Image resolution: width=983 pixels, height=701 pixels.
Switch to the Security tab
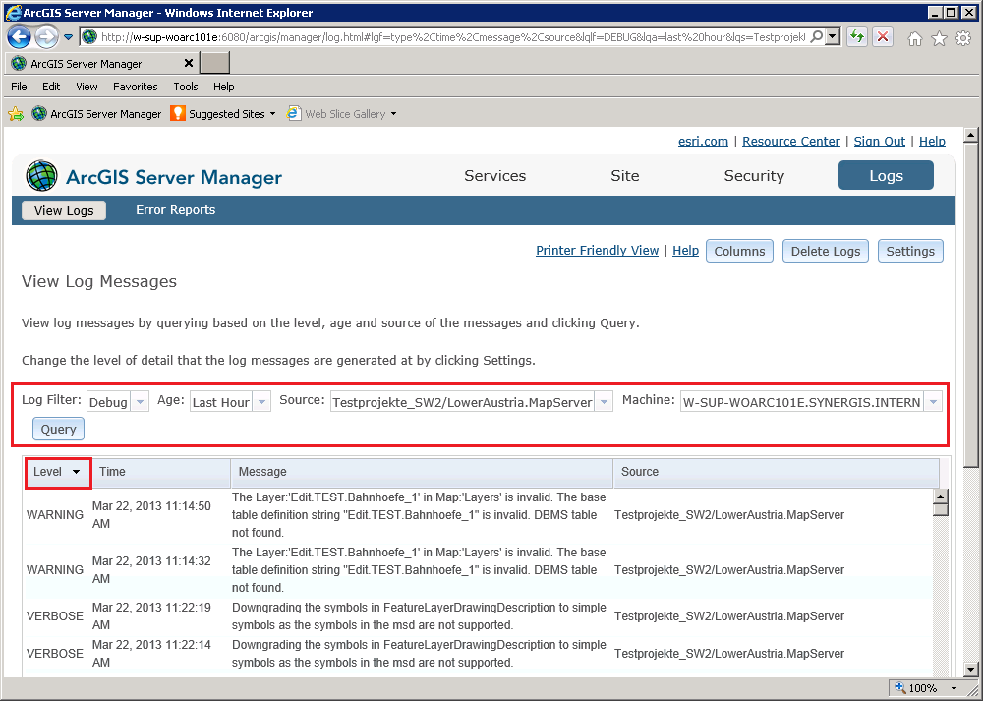pos(753,175)
